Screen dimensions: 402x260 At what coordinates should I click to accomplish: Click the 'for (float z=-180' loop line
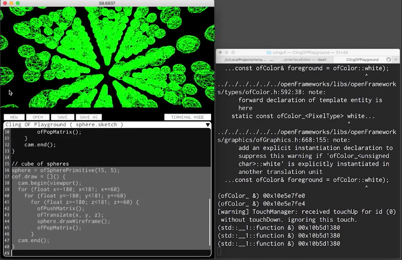coord(85,202)
